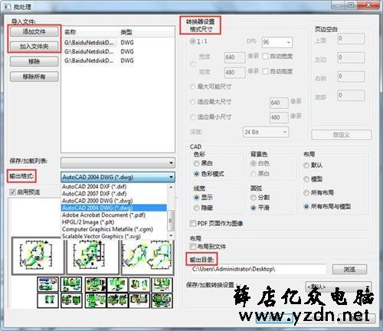Click the 移除 button
The image size is (383, 331).
point(34,61)
